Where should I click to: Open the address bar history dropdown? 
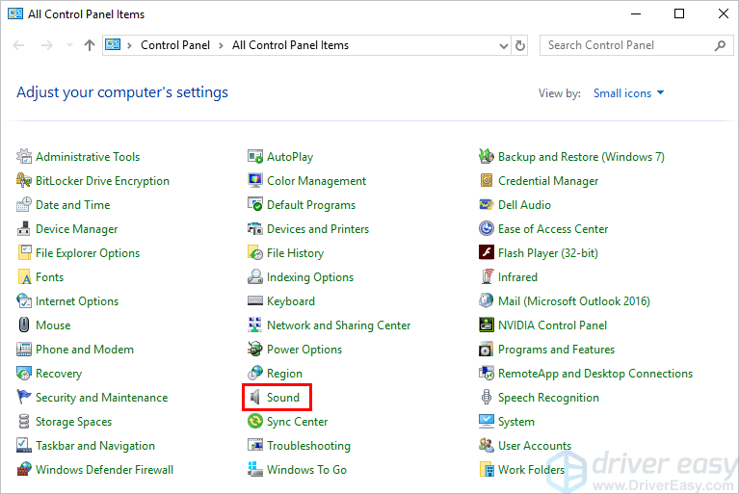pos(503,45)
